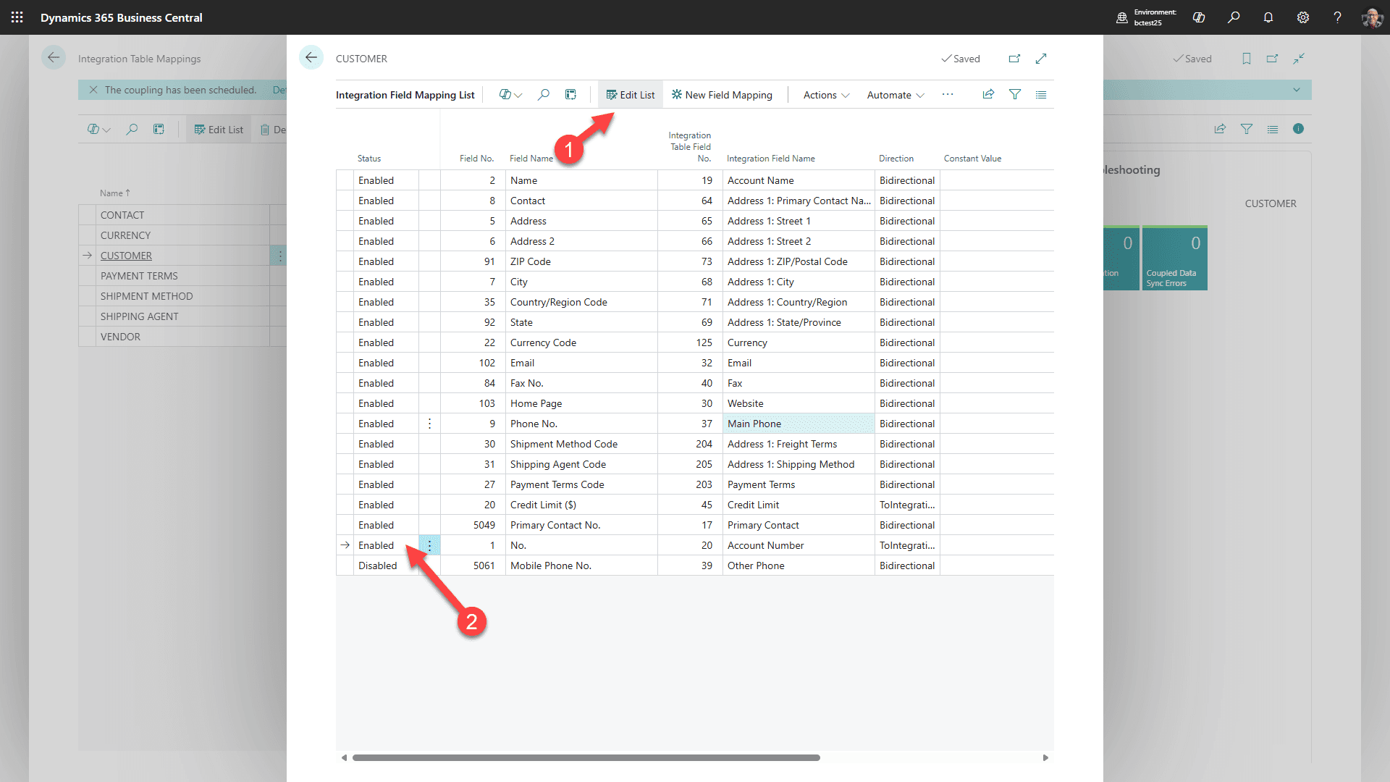Screen dimensions: 1390x782
Task: Open the Actions dropdown
Action: (x=824, y=95)
